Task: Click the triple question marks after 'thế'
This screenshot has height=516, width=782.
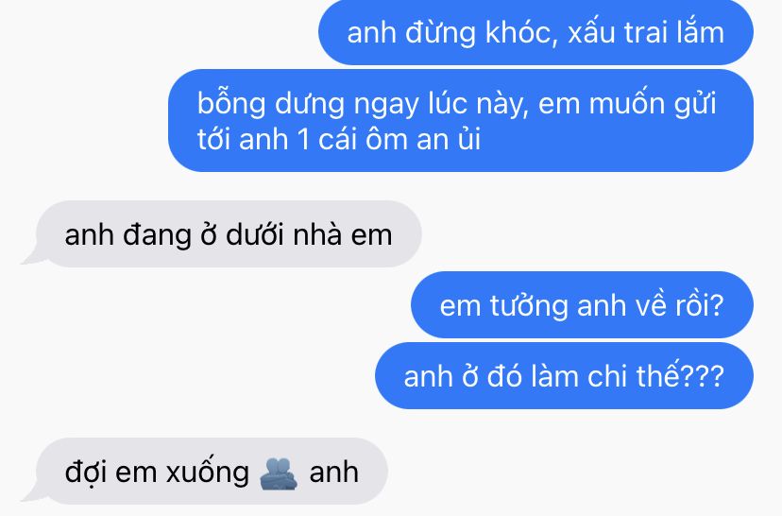Action: [x=702, y=376]
